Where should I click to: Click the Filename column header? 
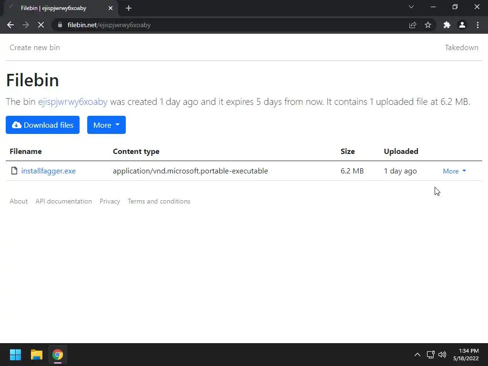point(26,151)
